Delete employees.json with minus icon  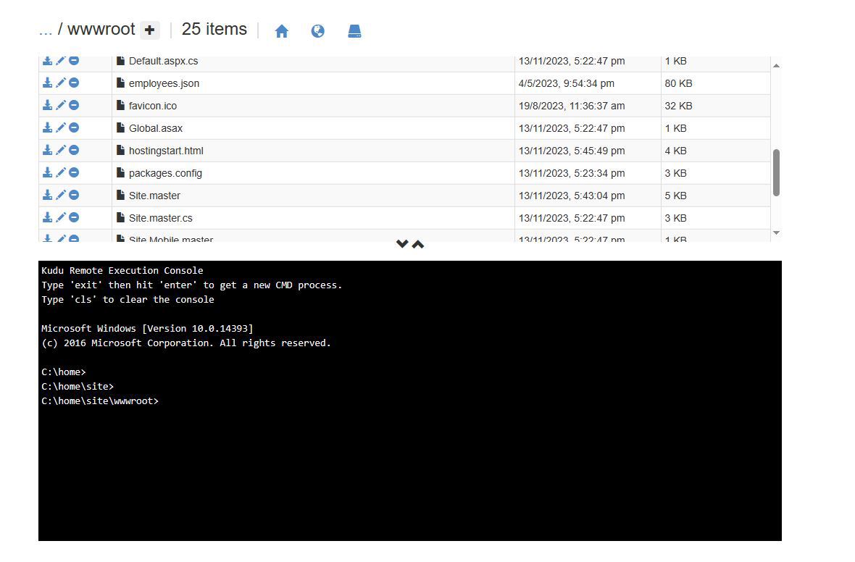[x=74, y=83]
